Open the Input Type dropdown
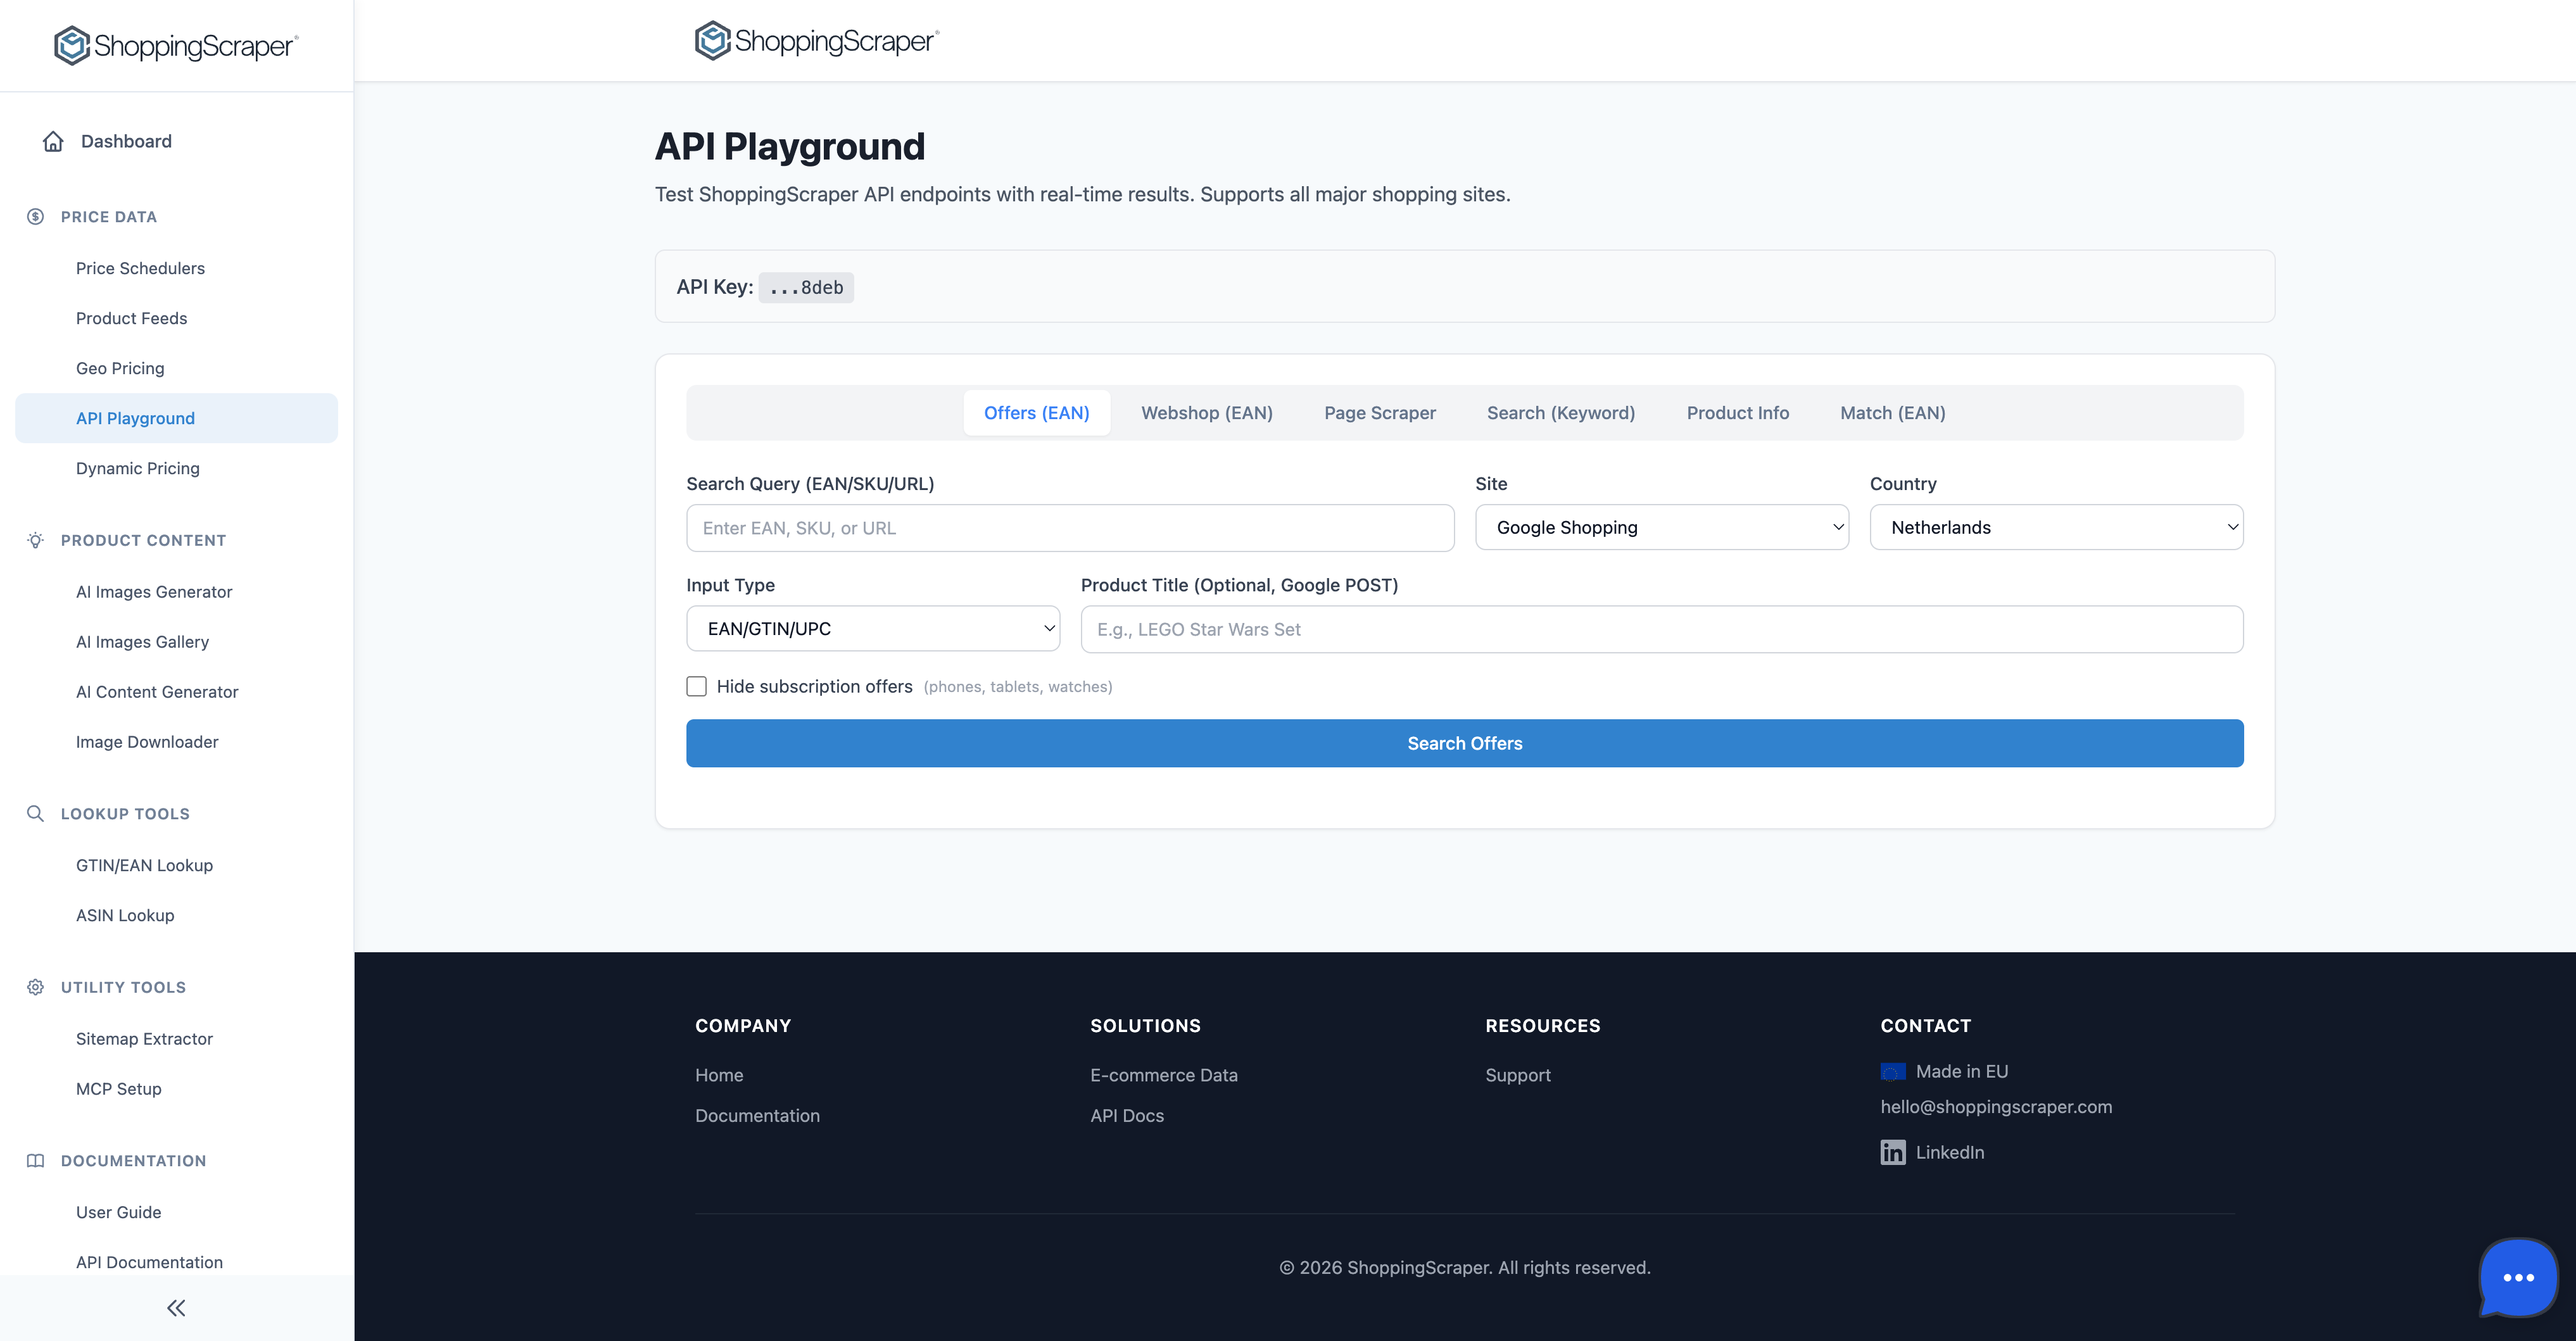Viewport: 2576px width, 1341px height. point(872,628)
